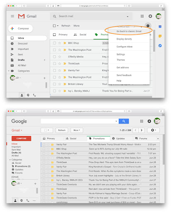This screenshot has width=171, height=213.
Task: Open the phone calls icon in new Gmail
Action: click(x=34, y=95)
